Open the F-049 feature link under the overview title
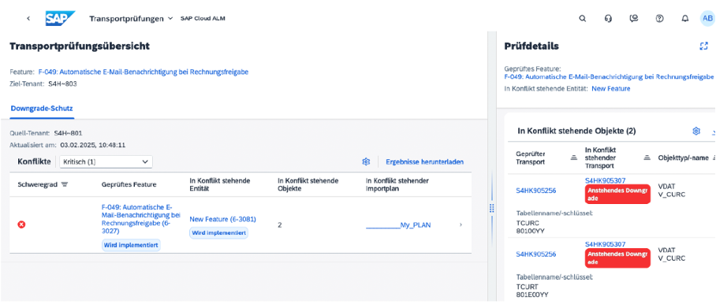Screen dimensions: 716x304 [x=144, y=72]
